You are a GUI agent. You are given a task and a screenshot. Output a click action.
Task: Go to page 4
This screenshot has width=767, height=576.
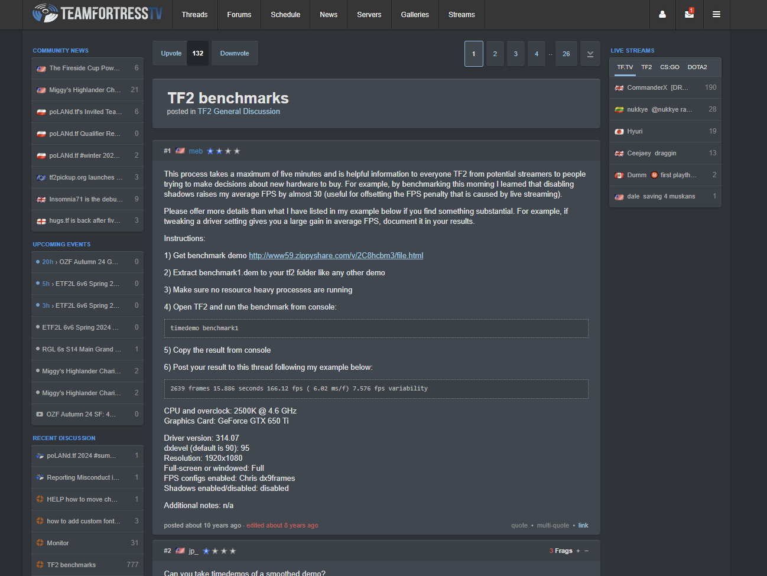(537, 54)
